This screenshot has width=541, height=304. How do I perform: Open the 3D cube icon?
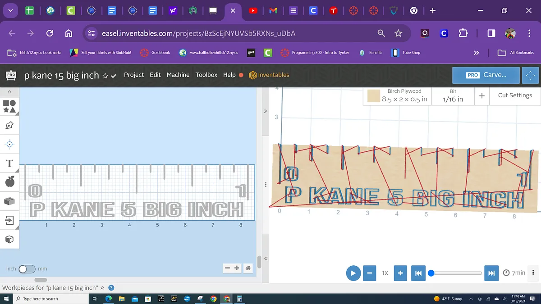tap(9, 240)
